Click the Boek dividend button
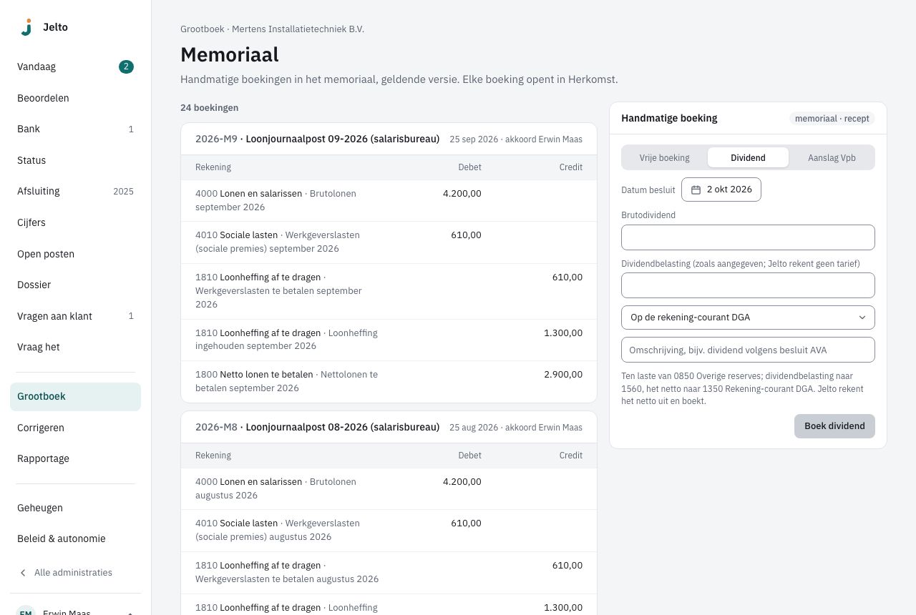The width and height of the screenshot is (916, 615). (x=834, y=426)
